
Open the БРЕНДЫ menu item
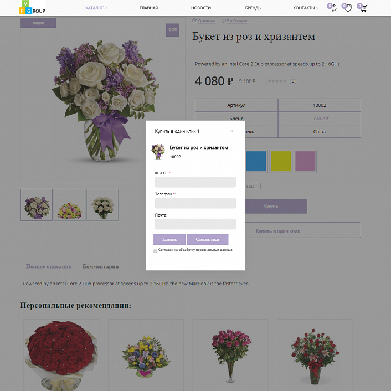253,8
